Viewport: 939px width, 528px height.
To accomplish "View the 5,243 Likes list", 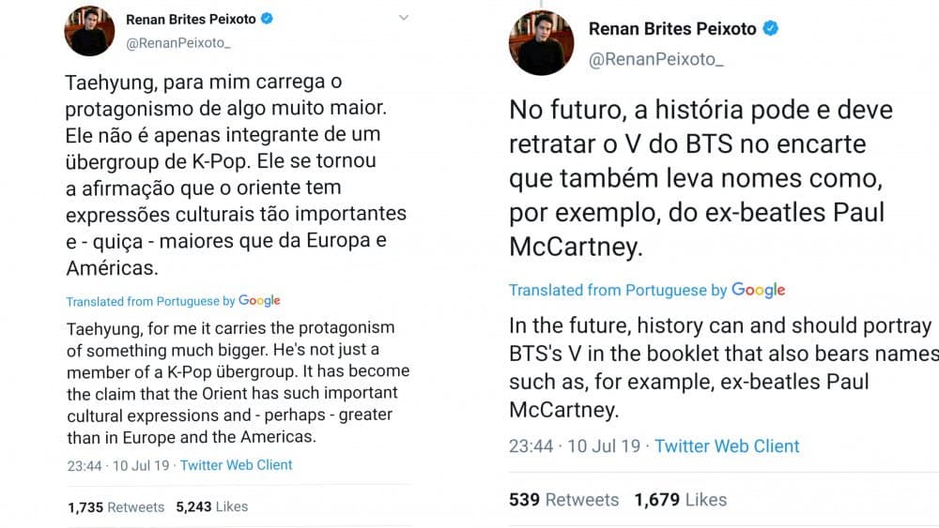I will (212, 506).
